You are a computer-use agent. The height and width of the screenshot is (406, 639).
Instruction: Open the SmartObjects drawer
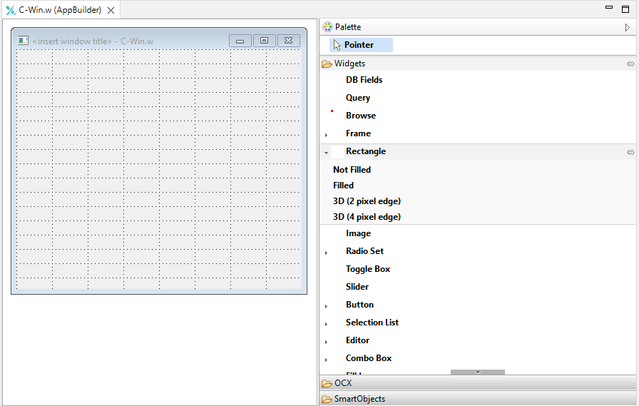478,399
